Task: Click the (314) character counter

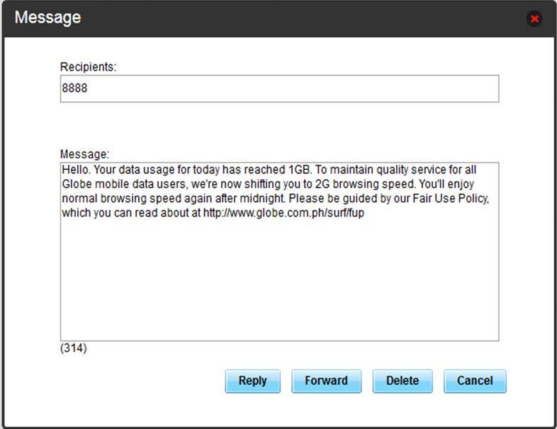Action: point(74,348)
